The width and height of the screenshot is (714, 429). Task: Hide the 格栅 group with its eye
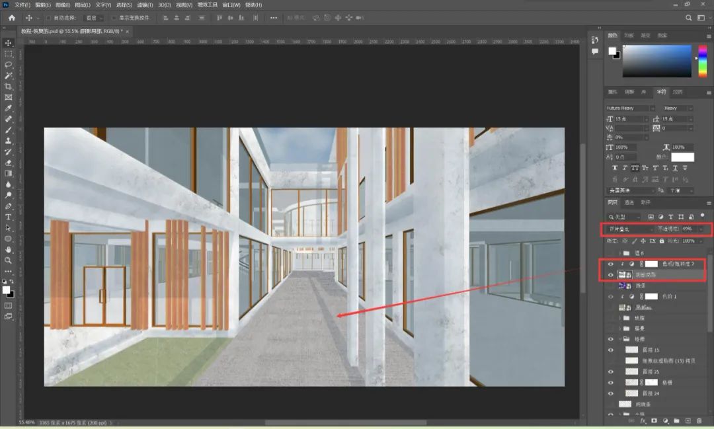pyautogui.click(x=611, y=339)
